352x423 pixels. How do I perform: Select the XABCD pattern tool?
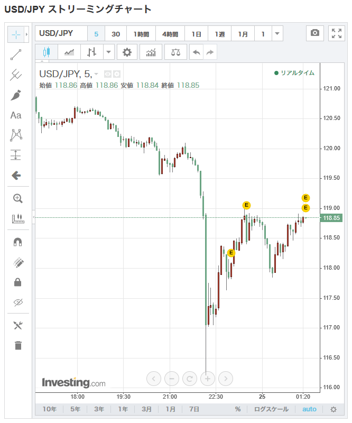16,135
